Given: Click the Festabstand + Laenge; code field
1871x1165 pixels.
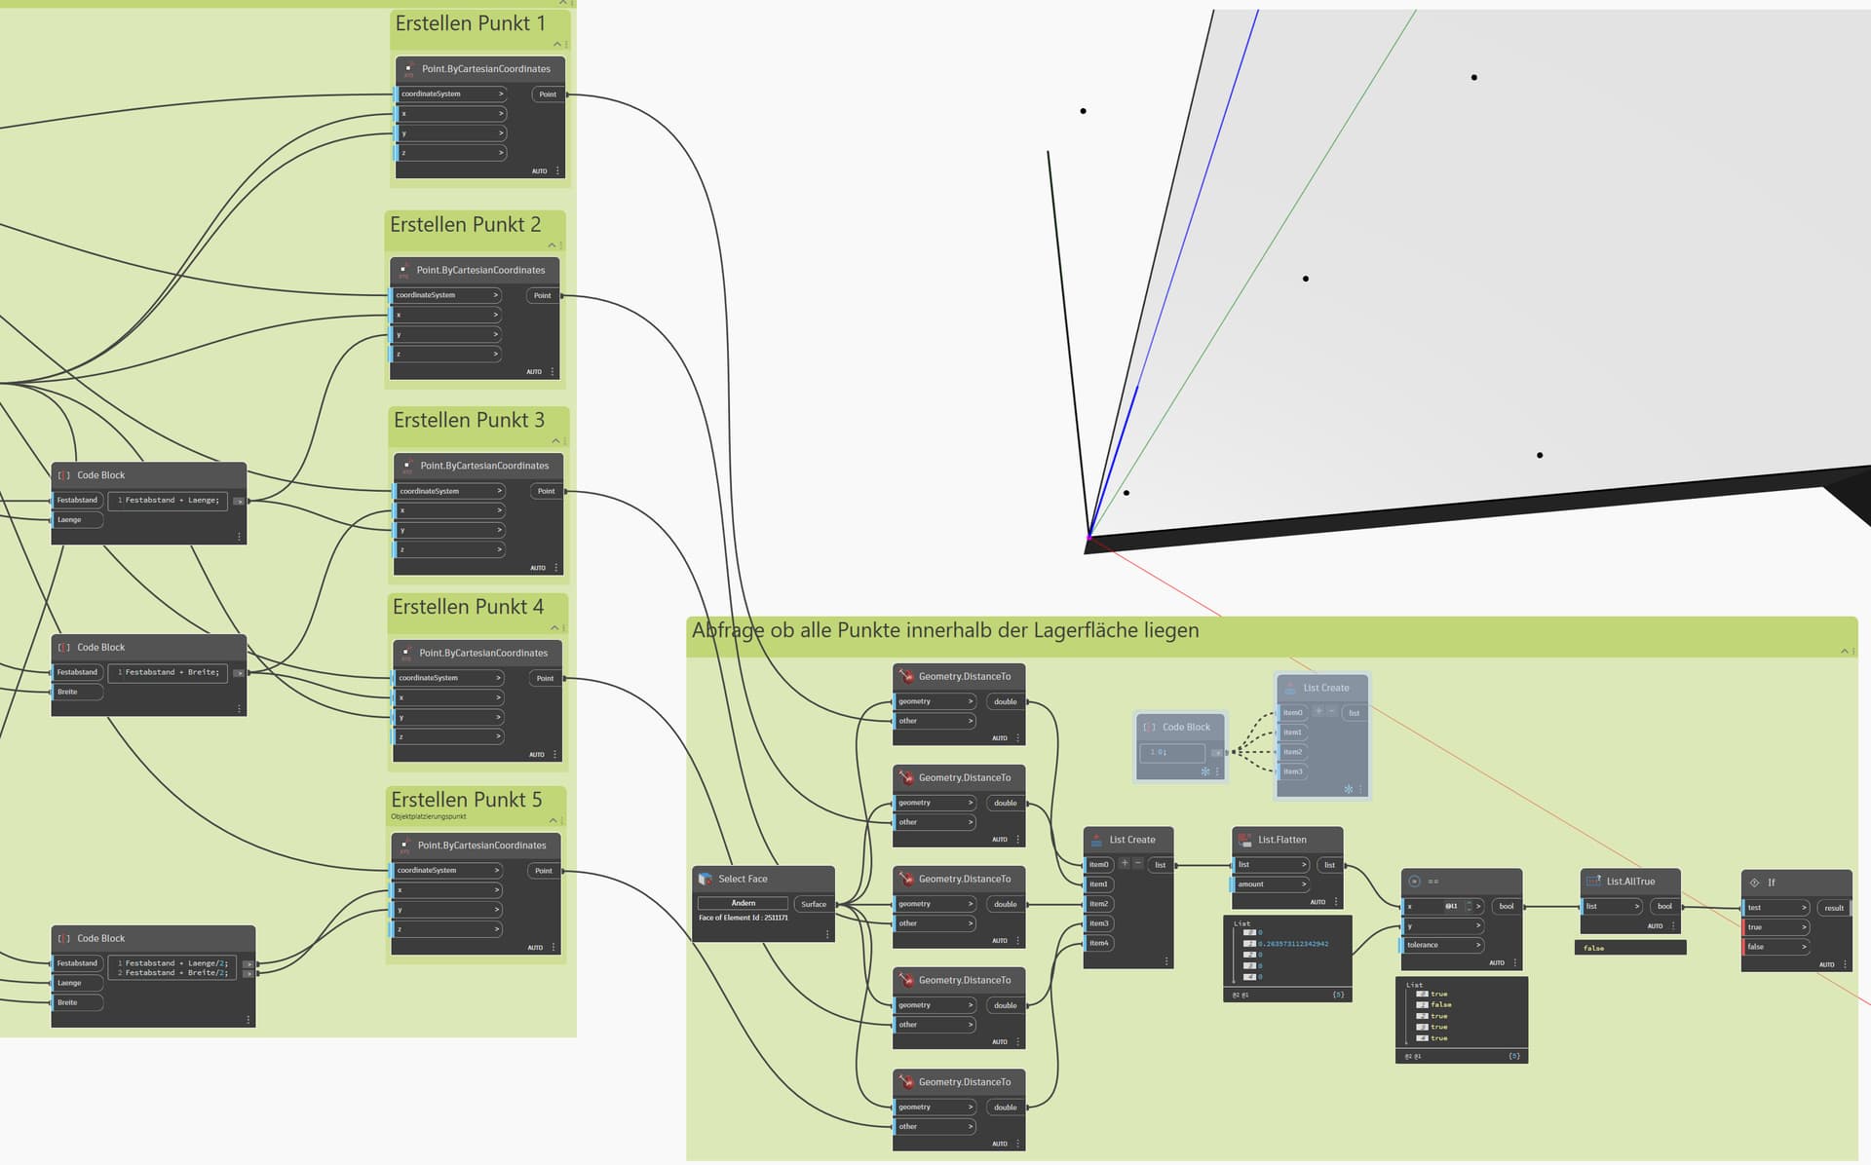Looking at the screenshot, I should click(x=168, y=501).
